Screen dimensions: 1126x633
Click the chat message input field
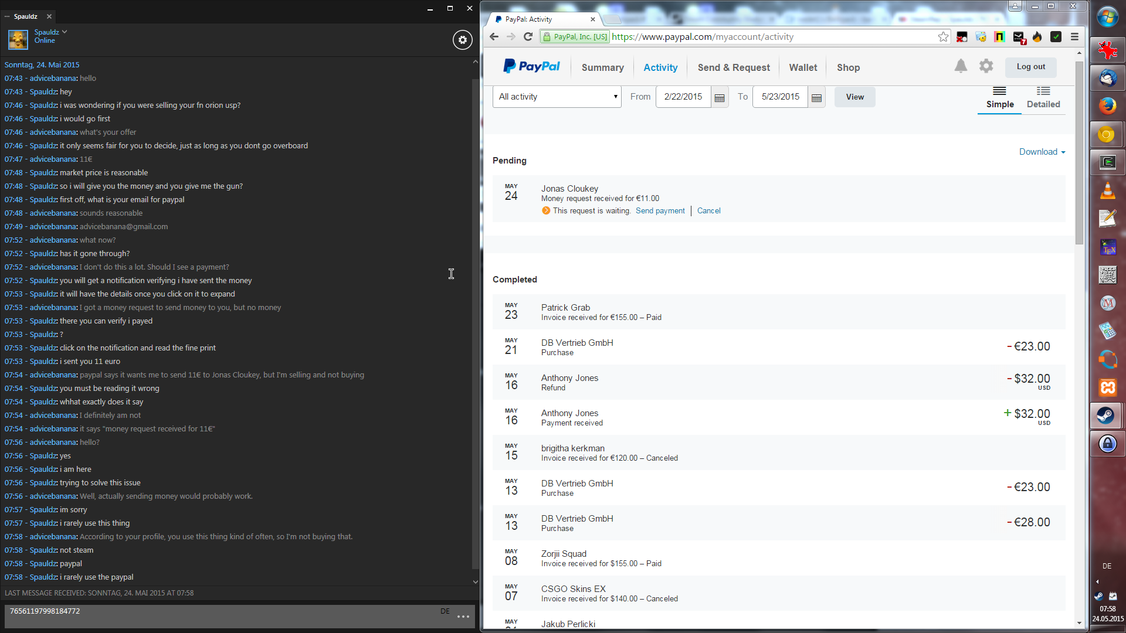click(223, 616)
